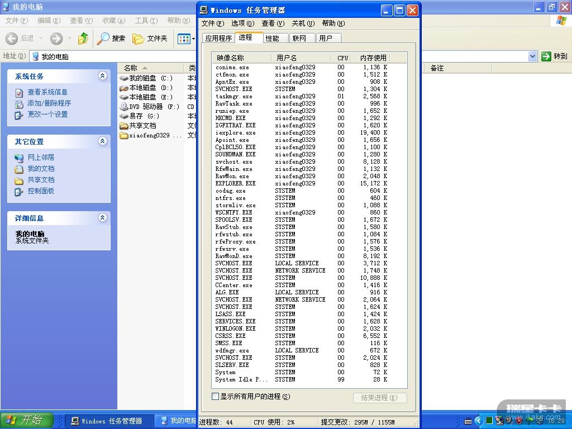Open 我的文档 icon in Other Places
The height and width of the screenshot is (429, 572).
[19, 169]
